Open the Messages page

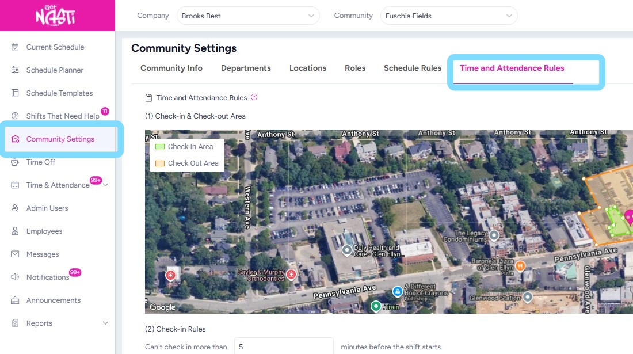(43, 254)
